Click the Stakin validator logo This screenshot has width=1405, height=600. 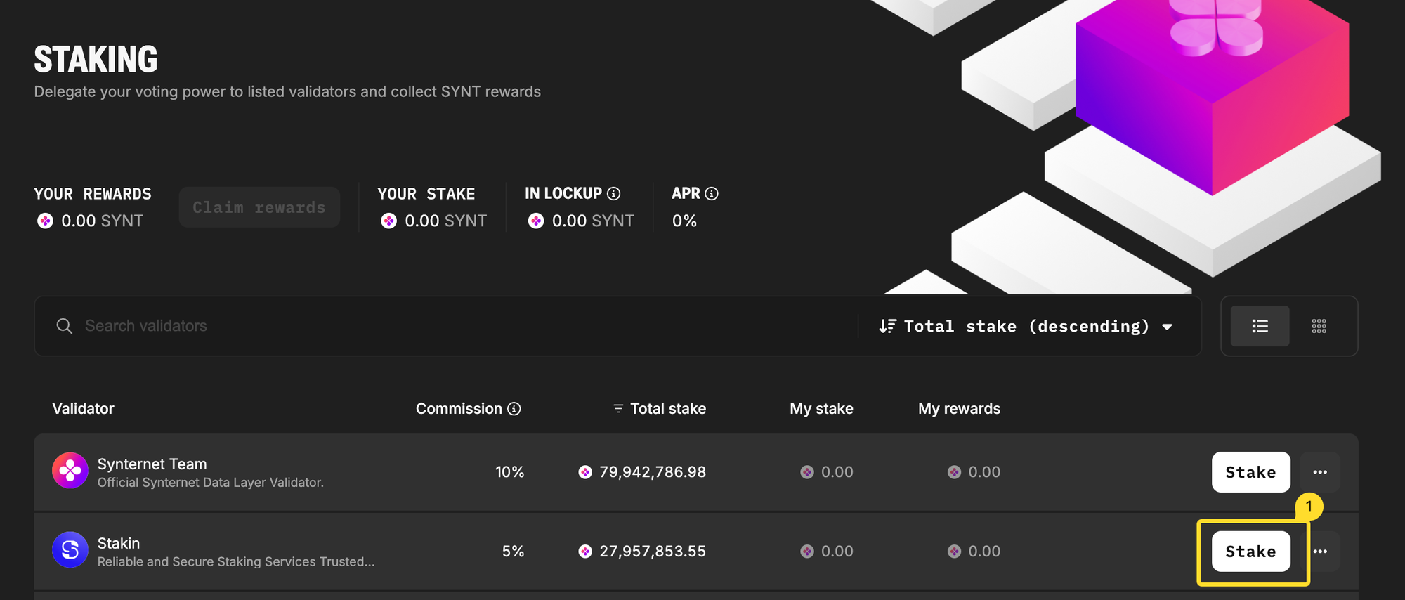pyautogui.click(x=70, y=550)
